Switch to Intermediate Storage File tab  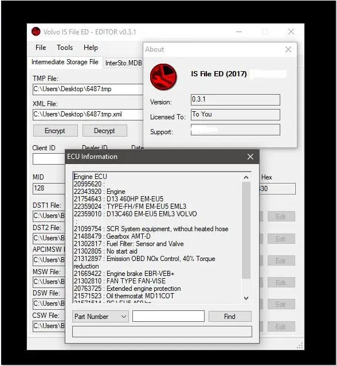[x=65, y=62]
